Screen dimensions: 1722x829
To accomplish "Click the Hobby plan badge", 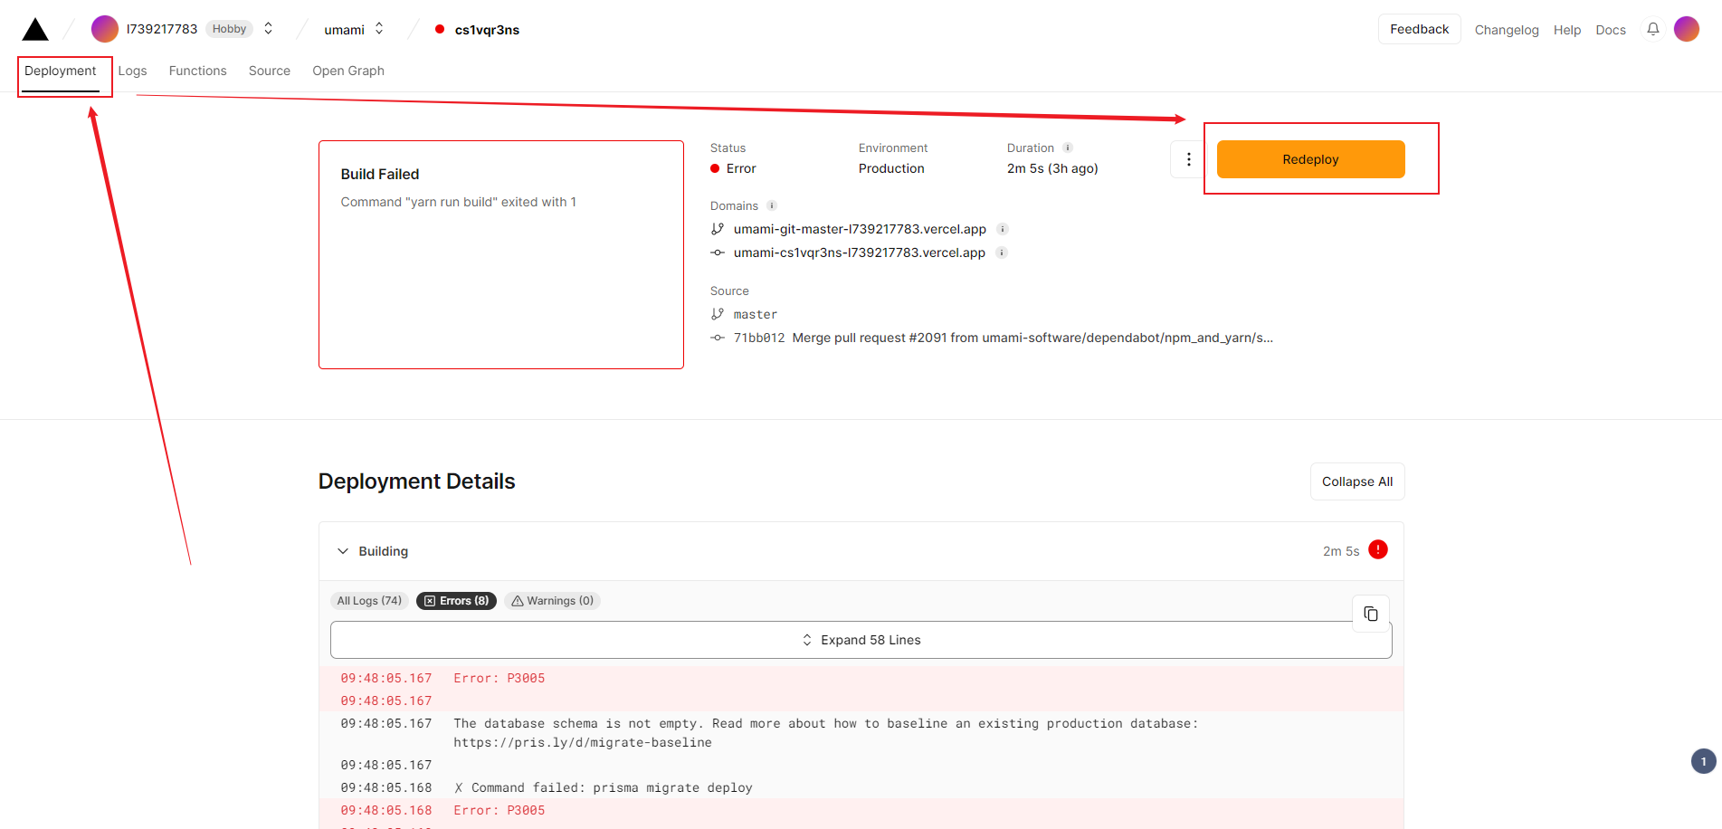I will coord(229,29).
